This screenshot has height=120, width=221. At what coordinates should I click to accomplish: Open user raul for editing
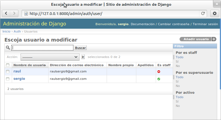click(x=17, y=71)
